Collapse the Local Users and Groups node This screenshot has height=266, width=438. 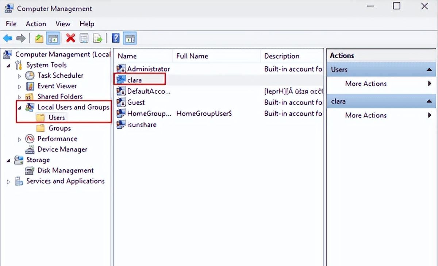[19, 108]
